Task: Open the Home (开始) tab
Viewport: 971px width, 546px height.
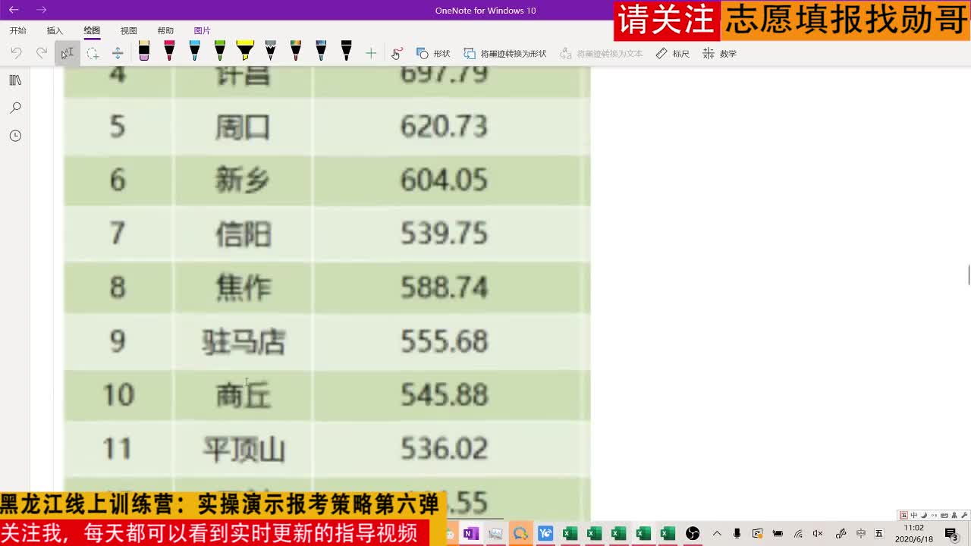Action: click(x=18, y=30)
